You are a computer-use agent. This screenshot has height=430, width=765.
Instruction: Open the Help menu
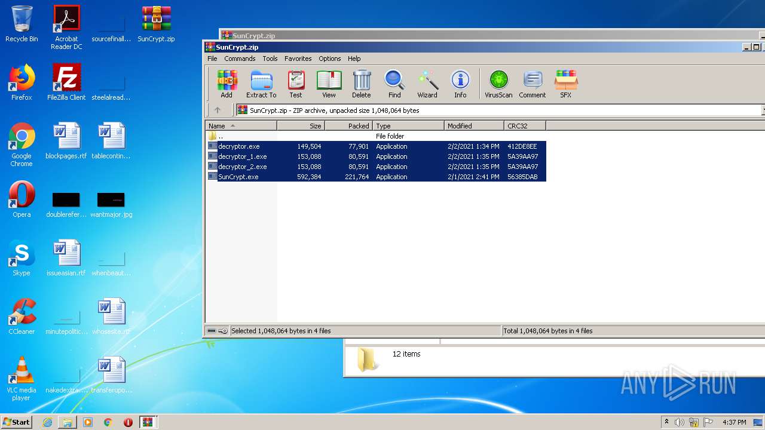pyautogui.click(x=354, y=59)
